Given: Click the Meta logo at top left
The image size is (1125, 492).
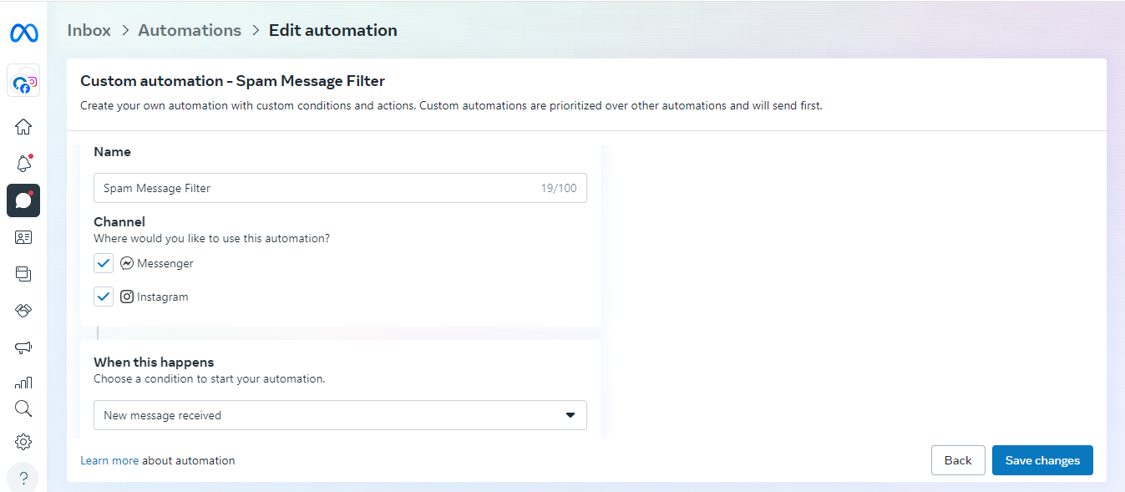Looking at the screenshot, I should tap(23, 33).
